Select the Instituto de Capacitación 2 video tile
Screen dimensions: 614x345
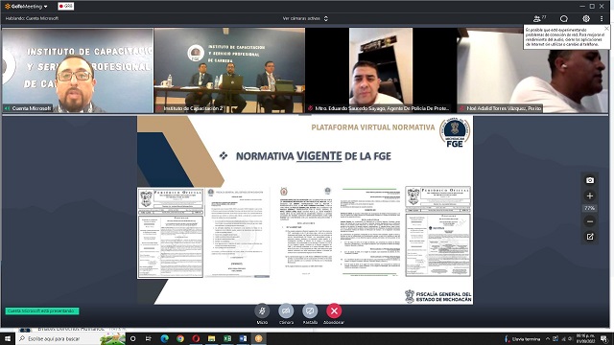(229, 70)
